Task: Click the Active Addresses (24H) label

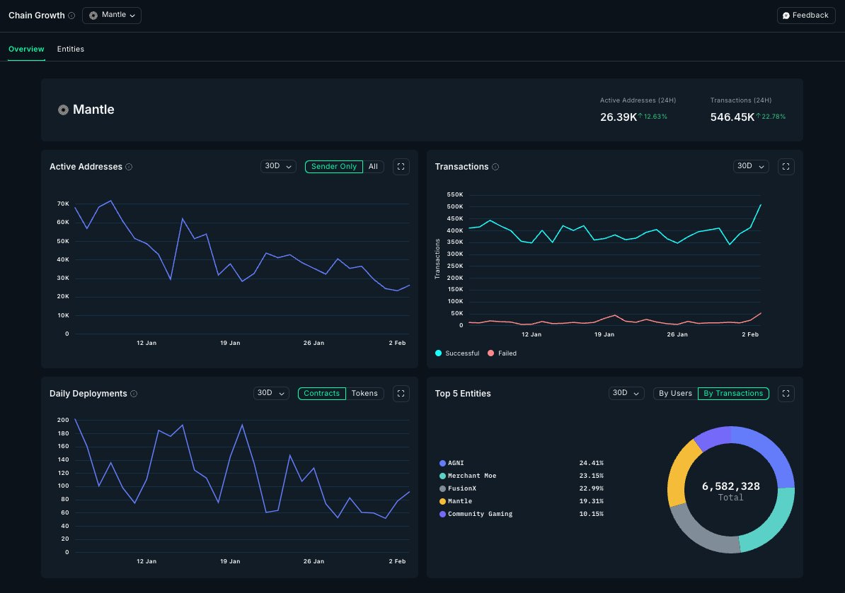Action: point(638,100)
